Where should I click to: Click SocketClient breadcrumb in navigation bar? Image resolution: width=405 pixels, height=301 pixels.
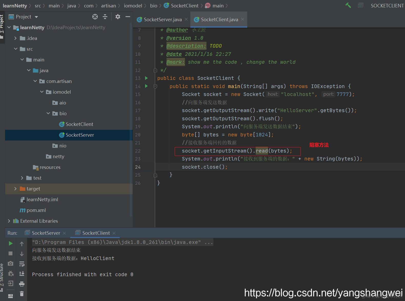click(181, 6)
